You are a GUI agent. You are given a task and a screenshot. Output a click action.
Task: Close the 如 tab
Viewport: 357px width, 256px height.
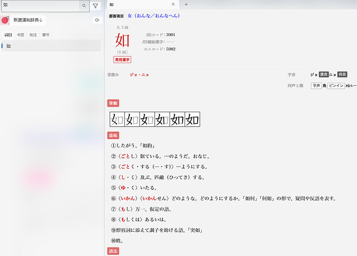pyautogui.click(x=172, y=5)
